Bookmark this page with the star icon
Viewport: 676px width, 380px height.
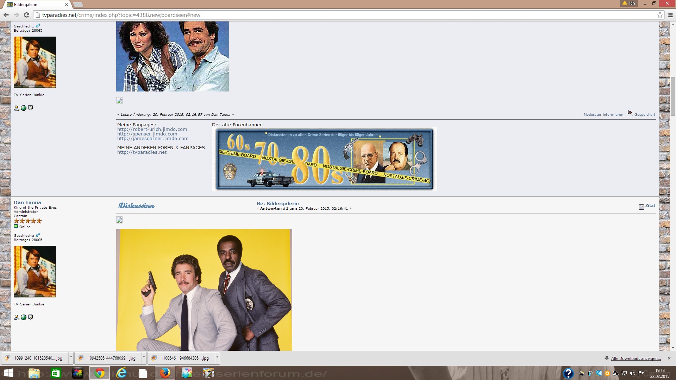pos(660,15)
